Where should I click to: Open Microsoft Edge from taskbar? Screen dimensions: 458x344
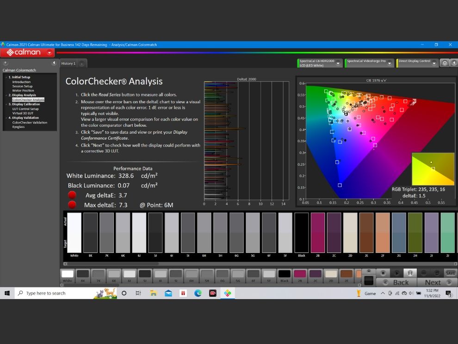click(198, 293)
